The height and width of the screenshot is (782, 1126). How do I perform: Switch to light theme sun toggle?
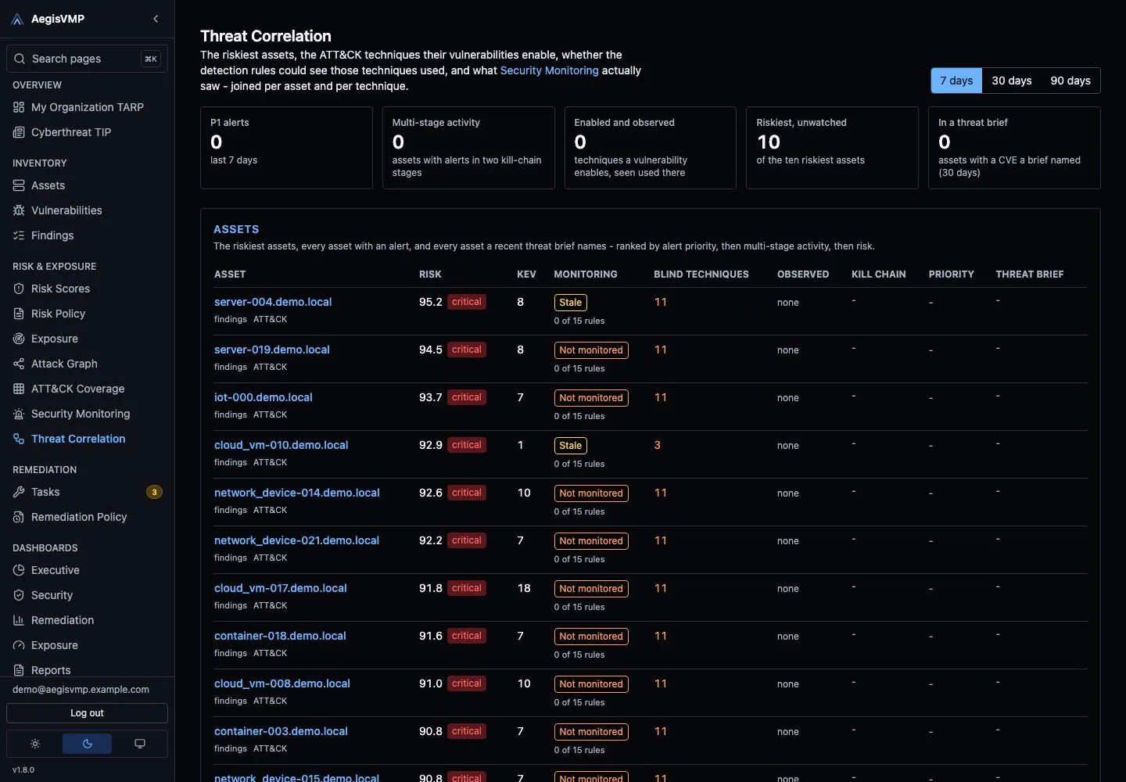tap(35, 744)
